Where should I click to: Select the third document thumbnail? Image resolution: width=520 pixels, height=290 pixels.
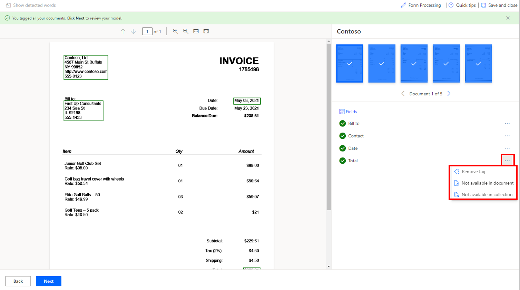coord(414,64)
